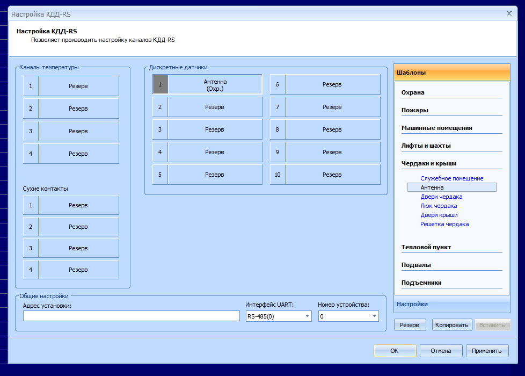
Task: Click discrete sensor channel 6 Резерв
Action: (x=332, y=85)
